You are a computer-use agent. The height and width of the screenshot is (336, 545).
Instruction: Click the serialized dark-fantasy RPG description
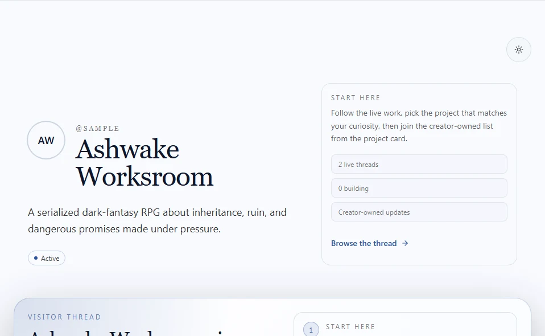157,220
